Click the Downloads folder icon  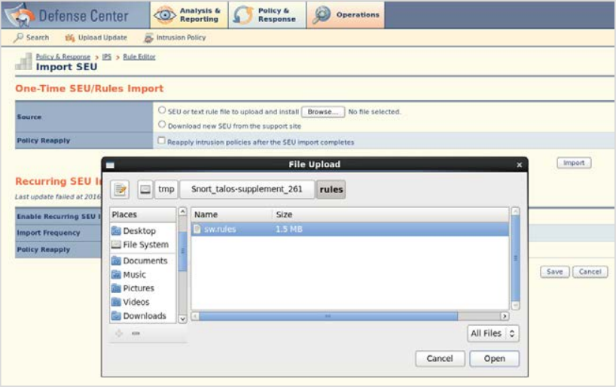[116, 316]
